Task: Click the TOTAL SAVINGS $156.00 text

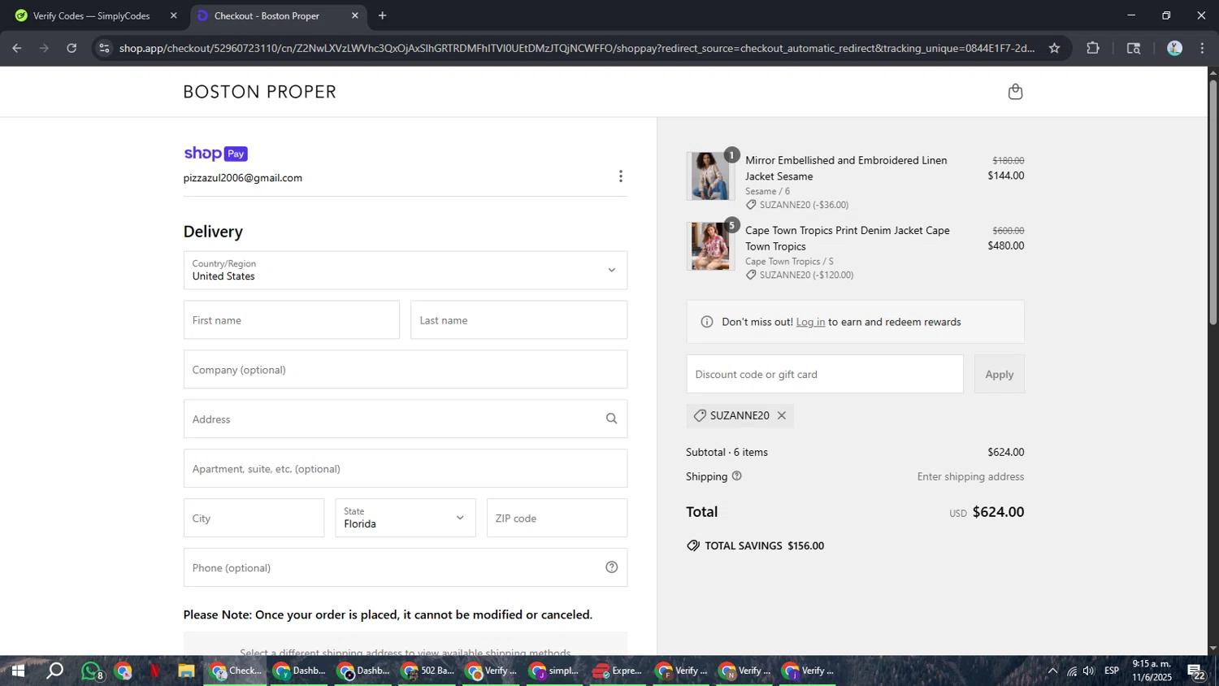Action: click(764, 545)
